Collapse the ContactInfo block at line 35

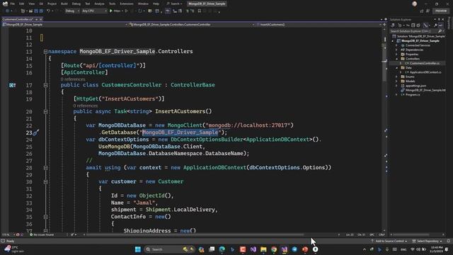point(45,217)
